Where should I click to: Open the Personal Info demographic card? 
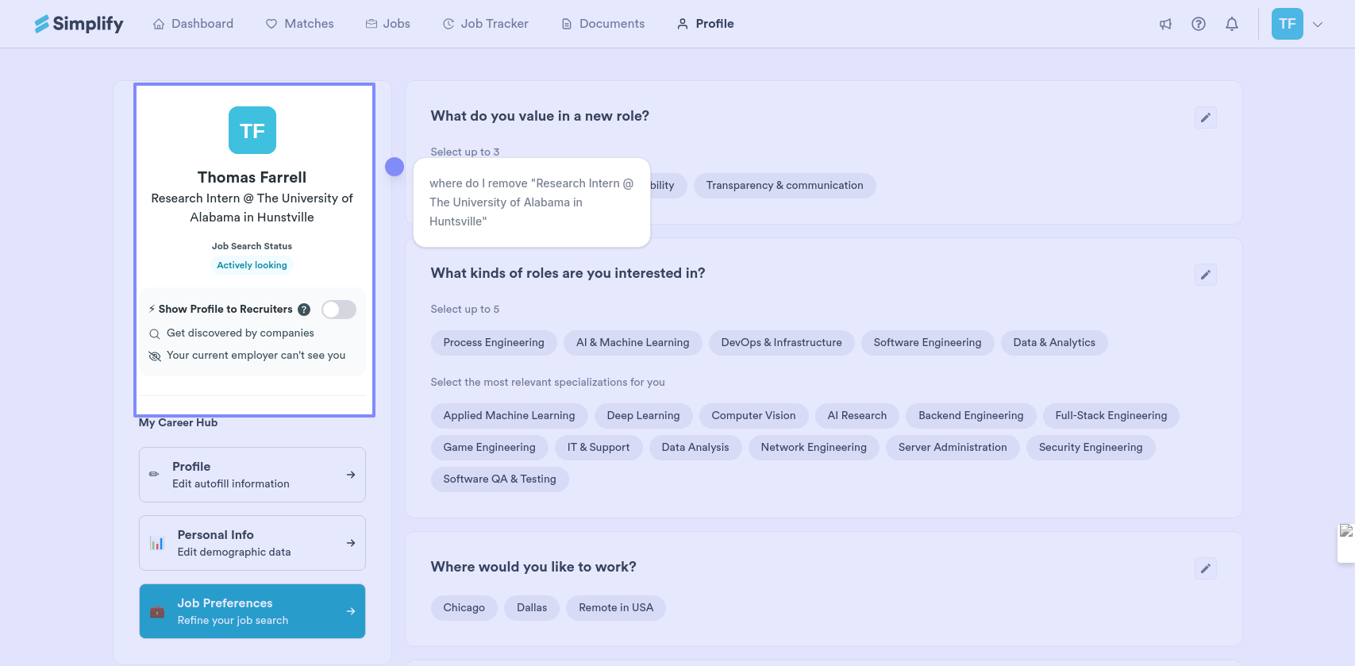tap(252, 543)
